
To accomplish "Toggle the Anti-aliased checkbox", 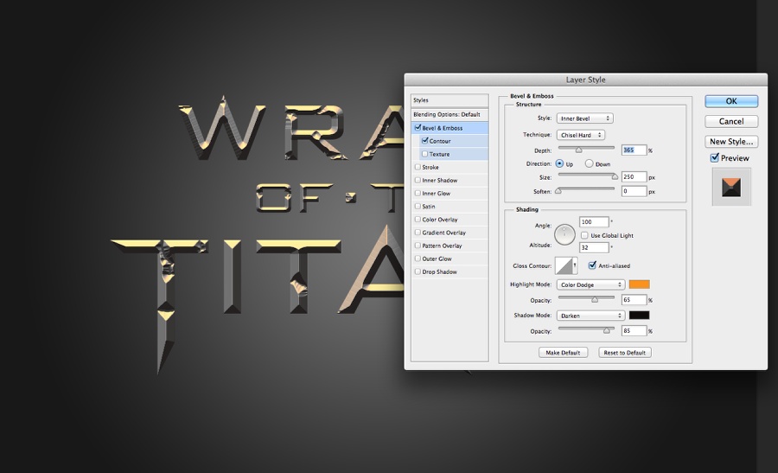I will [x=592, y=265].
